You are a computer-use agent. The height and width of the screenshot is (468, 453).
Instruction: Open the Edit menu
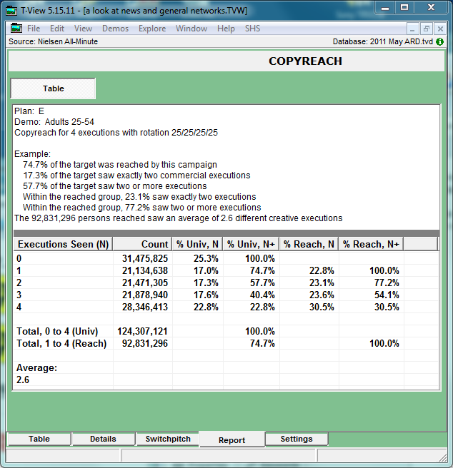(x=57, y=29)
